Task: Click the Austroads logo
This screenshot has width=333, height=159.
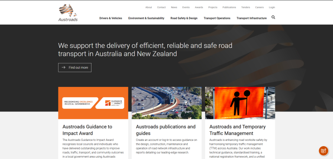Action: (x=68, y=13)
